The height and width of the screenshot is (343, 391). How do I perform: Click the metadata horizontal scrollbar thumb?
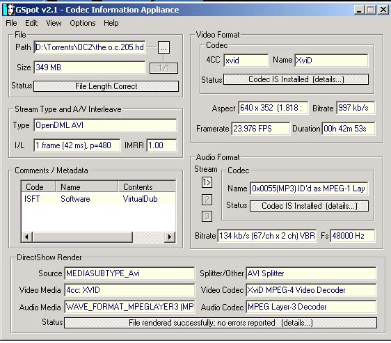pos(82,237)
